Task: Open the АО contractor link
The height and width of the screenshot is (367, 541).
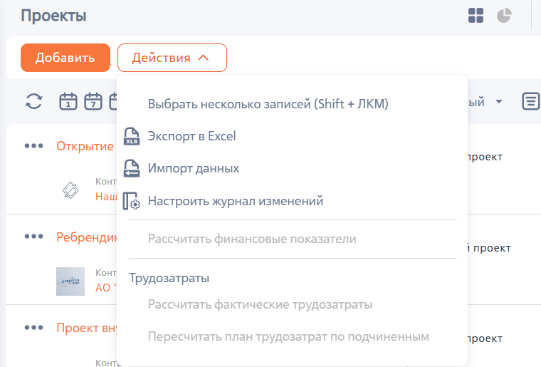Action: pyautogui.click(x=106, y=288)
